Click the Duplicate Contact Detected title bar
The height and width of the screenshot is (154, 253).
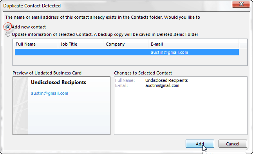113,5
